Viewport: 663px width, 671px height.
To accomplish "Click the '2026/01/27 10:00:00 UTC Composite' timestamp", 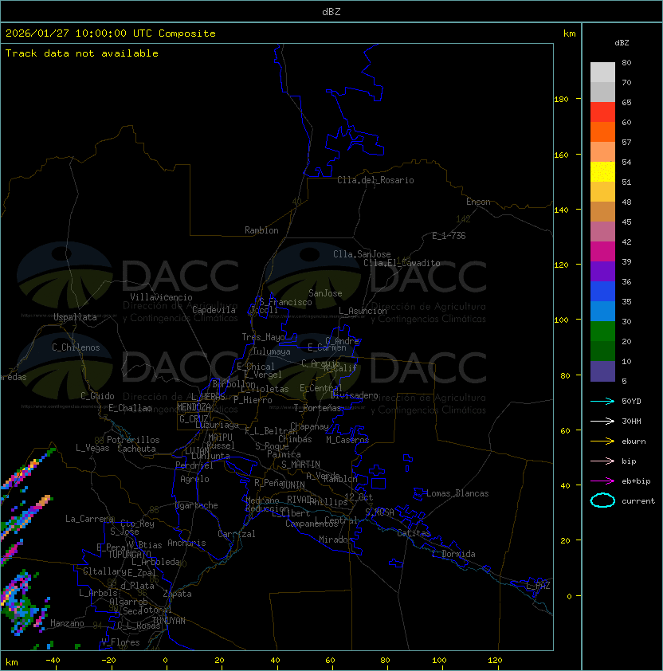I will tap(111, 33).
